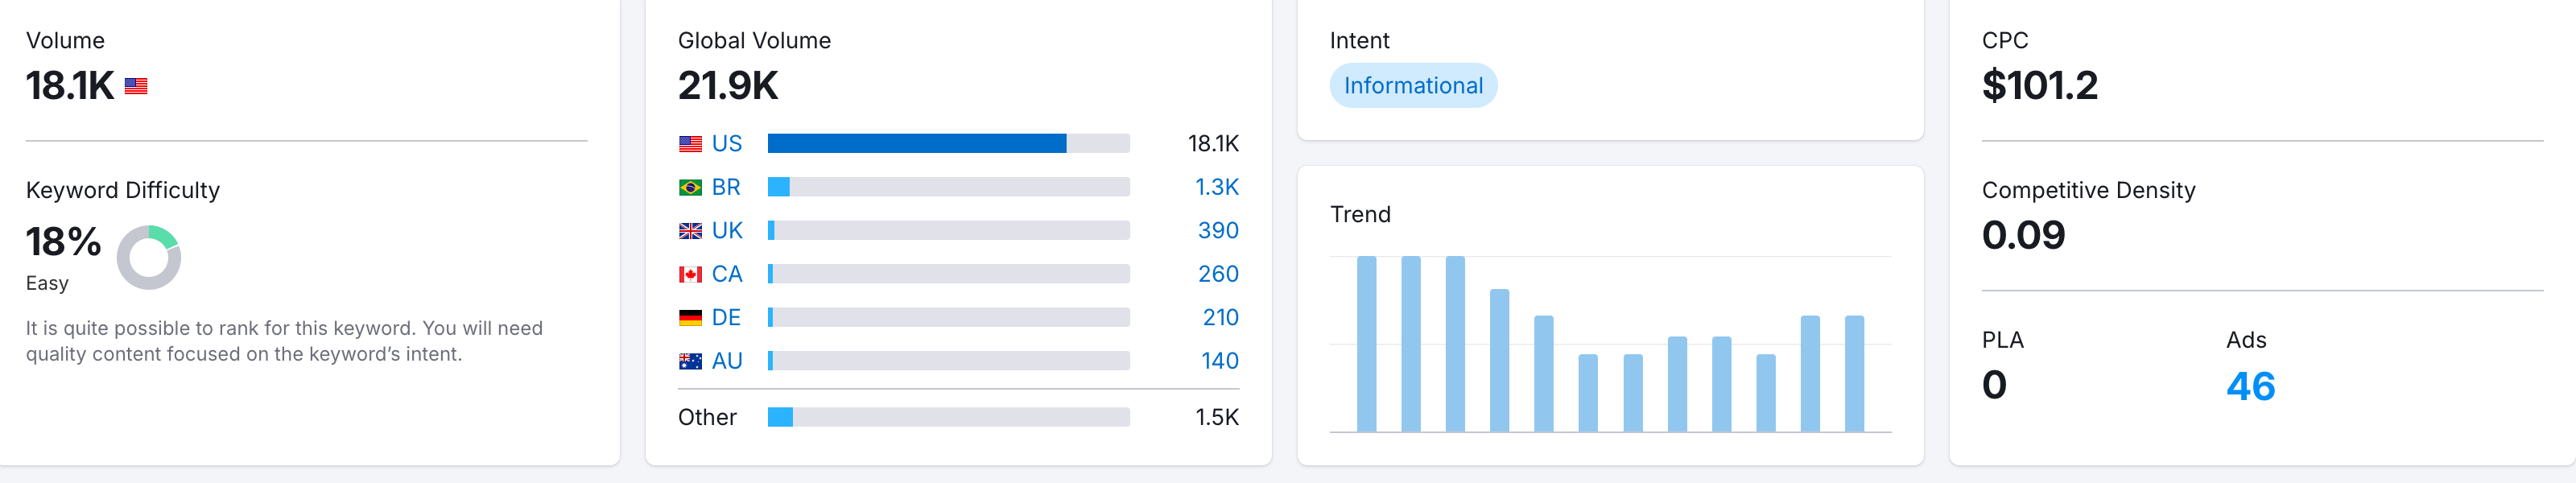Click the Ads count 46
This screenshot has height=483, width=2576.
[2250, 386]
